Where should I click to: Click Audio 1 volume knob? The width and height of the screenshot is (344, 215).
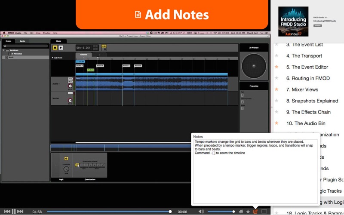(x=70, y=86)
